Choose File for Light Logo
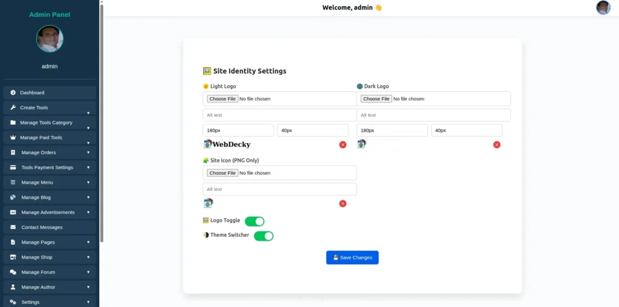Screen dimensions: 619x307 coord(222,99)
